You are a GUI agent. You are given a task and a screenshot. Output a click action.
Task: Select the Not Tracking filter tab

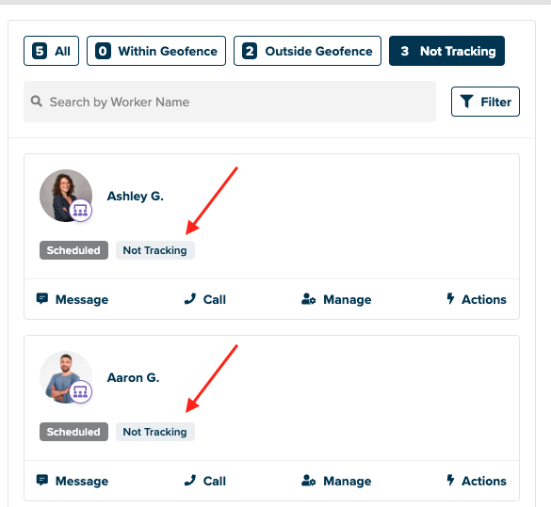tap(446, 51)
